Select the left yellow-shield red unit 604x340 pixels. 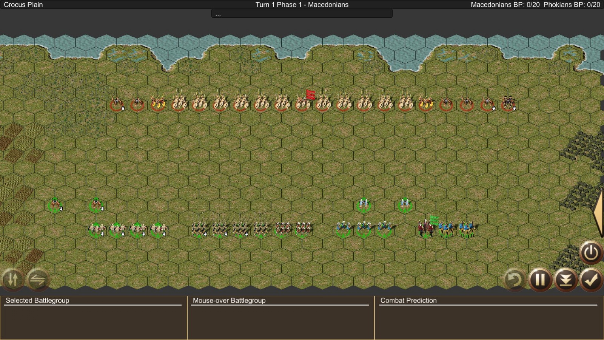(158, 103)
